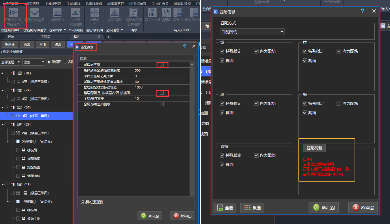Enable the 采样点匹配 checkbox
The image size is (390, 224).
click(162, 65)
